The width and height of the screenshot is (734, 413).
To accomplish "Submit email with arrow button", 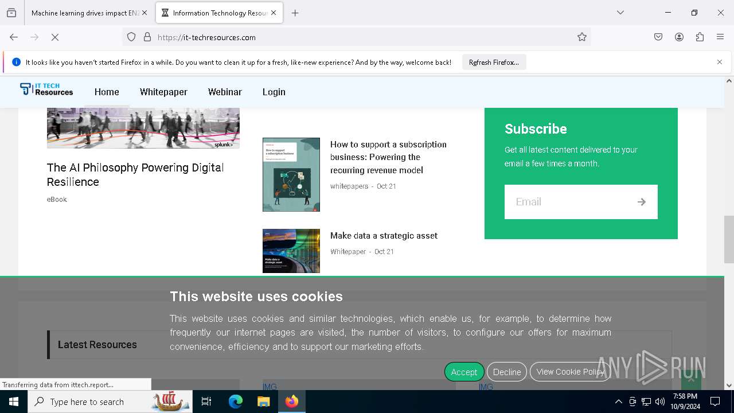I will pyautogui.click(x=642, y=202).
